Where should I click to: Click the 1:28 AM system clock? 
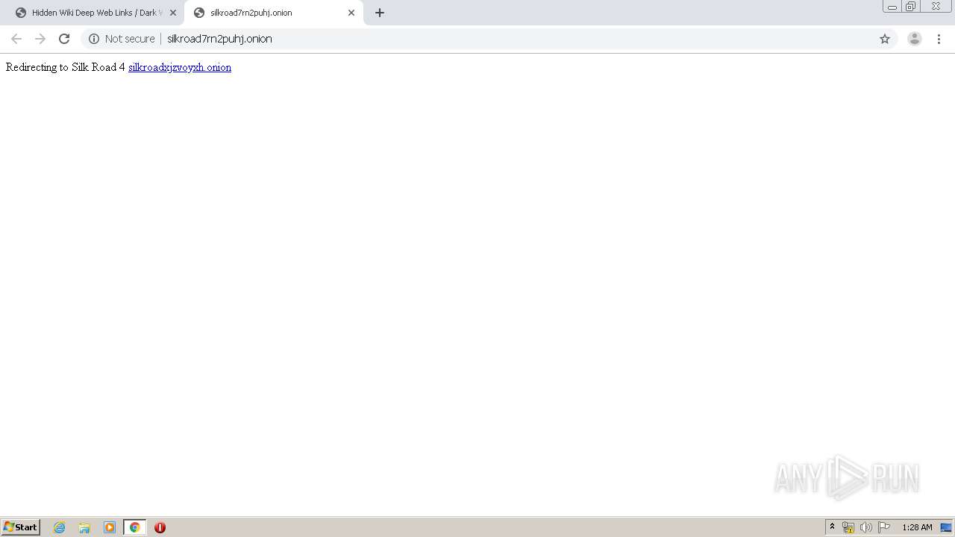pos(917,527)
